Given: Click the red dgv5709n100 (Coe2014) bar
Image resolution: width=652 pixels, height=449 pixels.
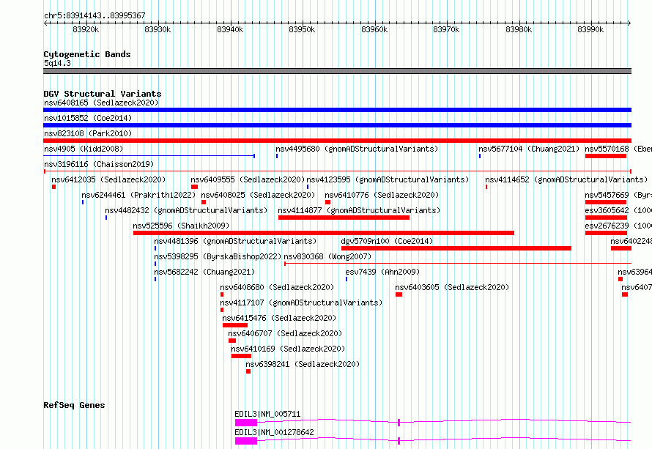Looking at the screenshot, I should click(x=456, y=248).
